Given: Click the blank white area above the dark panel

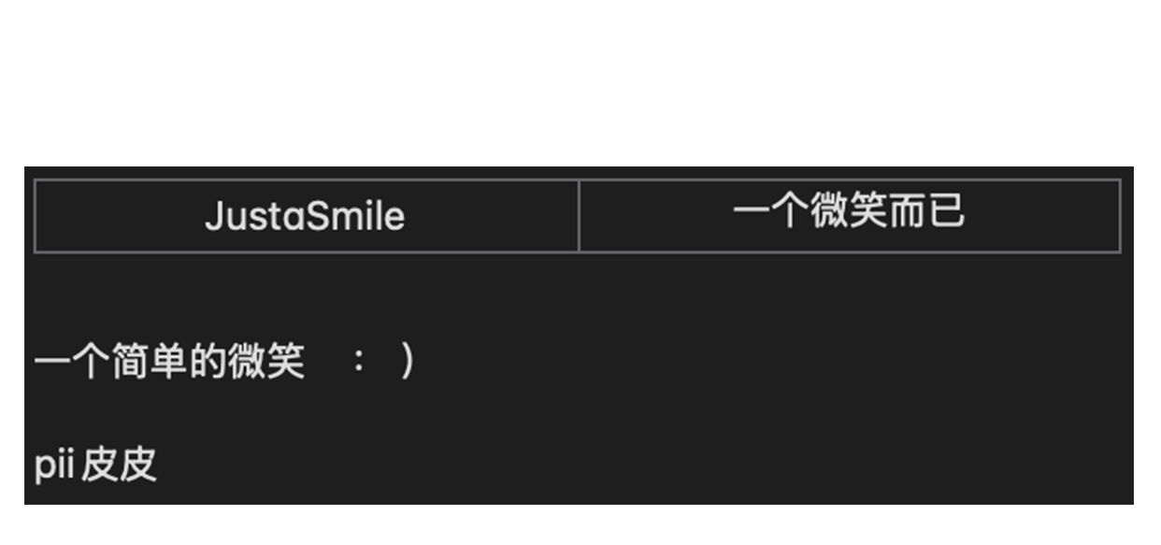Looking at the screenshot, I should point(580,84).
